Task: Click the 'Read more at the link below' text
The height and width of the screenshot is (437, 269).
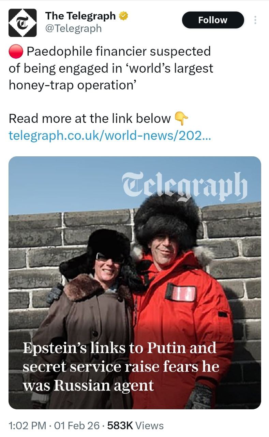Action: point(90,118)
